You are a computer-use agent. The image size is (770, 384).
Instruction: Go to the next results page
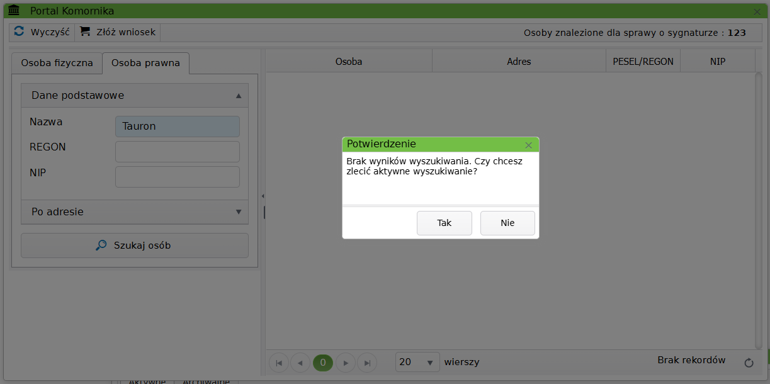pyautogui.click(x=345, y=363)
